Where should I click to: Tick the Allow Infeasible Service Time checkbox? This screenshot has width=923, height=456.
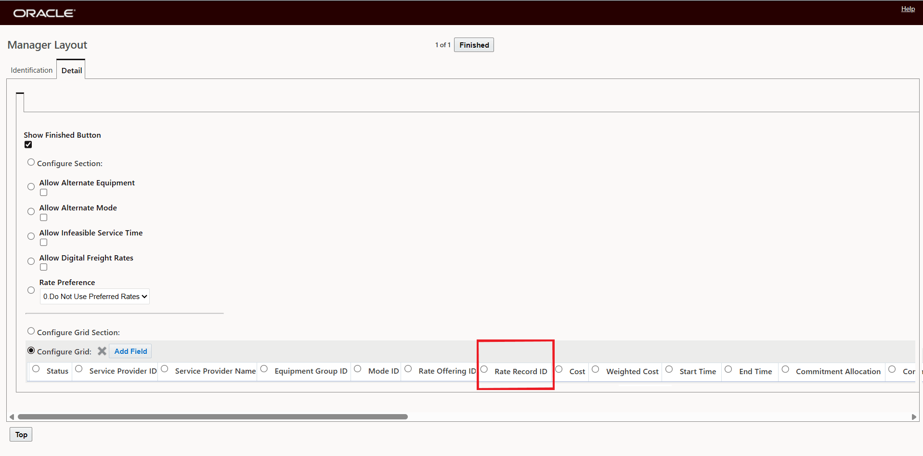tap(44, 243)
